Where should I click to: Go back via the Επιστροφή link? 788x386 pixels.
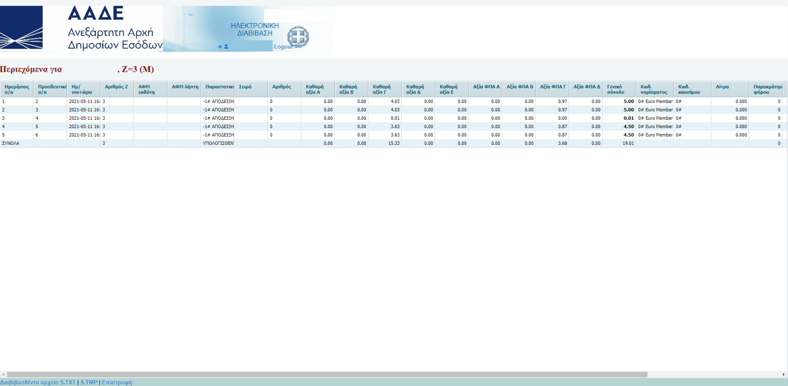(x=117, y=382)
